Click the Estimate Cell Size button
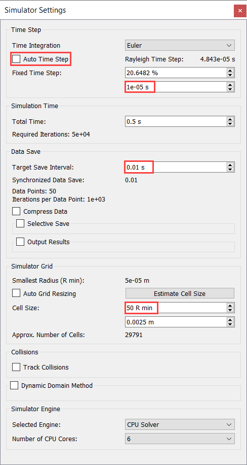This screenshot has height=465, width=247. (180, 293)
